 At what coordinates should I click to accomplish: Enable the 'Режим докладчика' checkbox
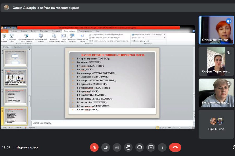pos(133,41)
